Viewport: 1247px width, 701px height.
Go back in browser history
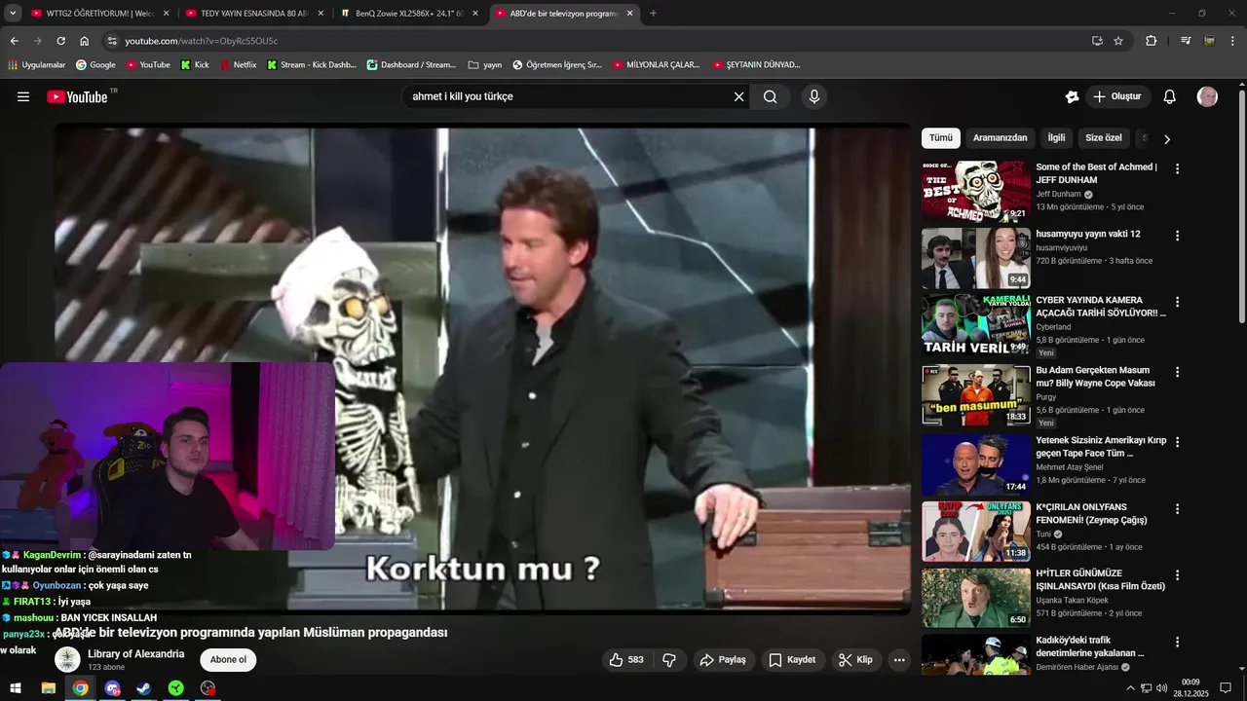tap(14, 41)
